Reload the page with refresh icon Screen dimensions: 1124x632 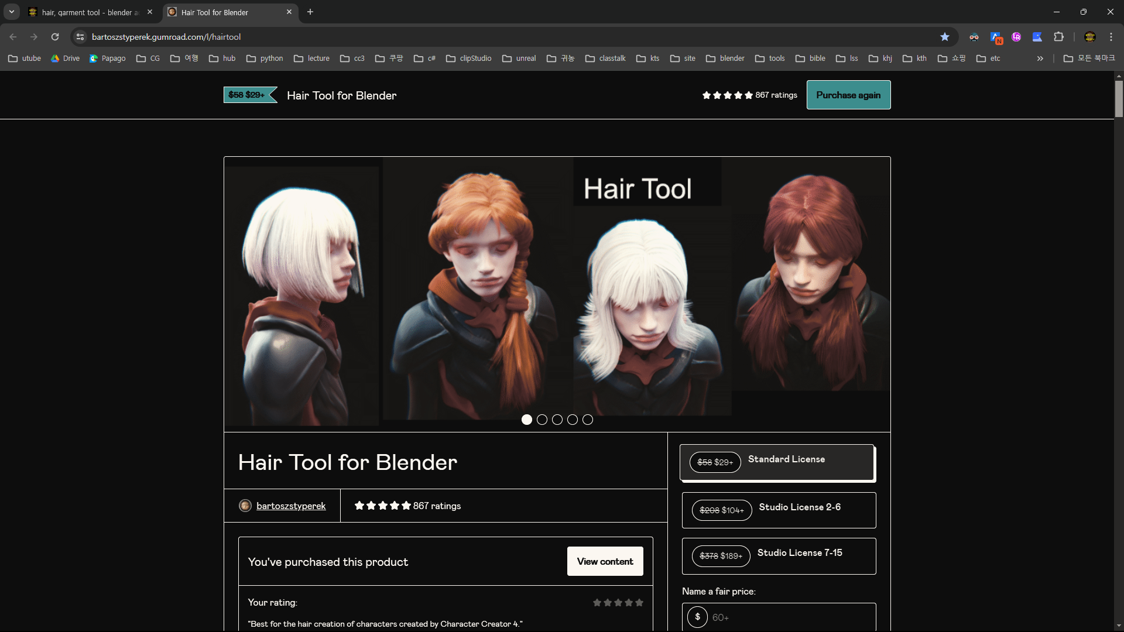[55, 37]
